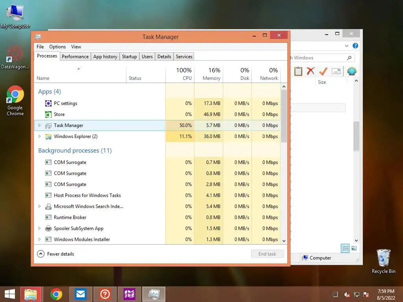Screen dimensions: 403x302
Task: Open the blue Help icon in Explorer
Action: click(355, 46)
